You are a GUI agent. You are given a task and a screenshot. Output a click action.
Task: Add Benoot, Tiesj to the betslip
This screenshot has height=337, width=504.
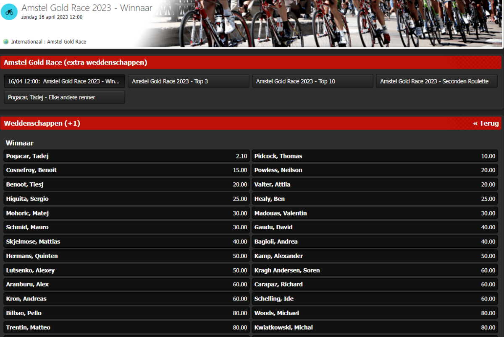pyautogui.click(x=126, y=184)
